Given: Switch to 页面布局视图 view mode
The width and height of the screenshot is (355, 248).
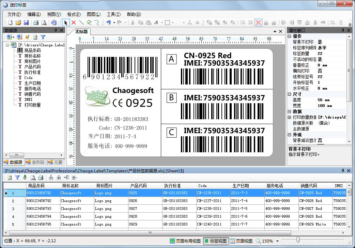Looking at the screenshot, I should tap(185, 241).
